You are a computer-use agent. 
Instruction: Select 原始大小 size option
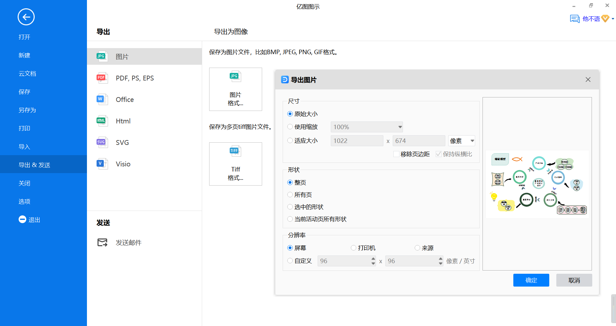click(302, 114)
